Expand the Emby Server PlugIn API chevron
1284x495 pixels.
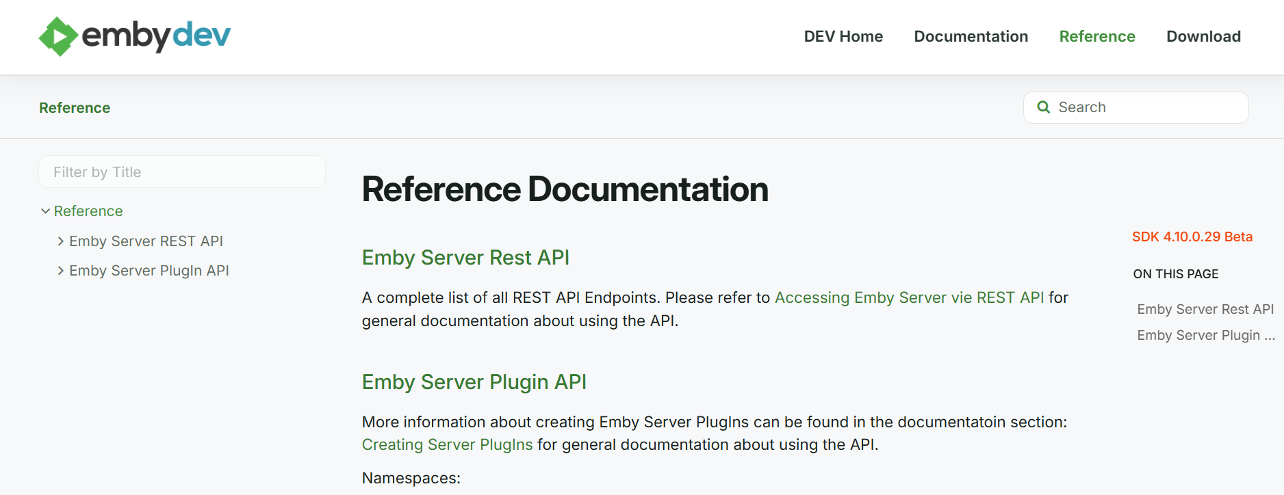61,271
